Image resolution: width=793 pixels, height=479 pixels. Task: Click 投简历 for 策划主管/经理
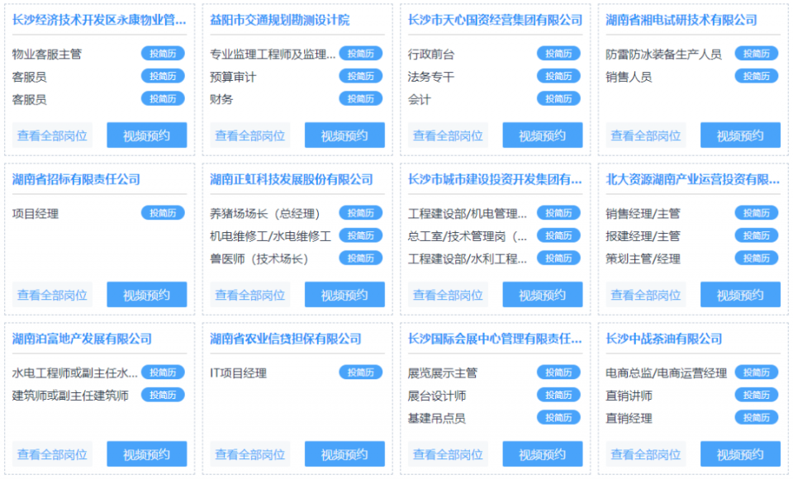point(756,258)
